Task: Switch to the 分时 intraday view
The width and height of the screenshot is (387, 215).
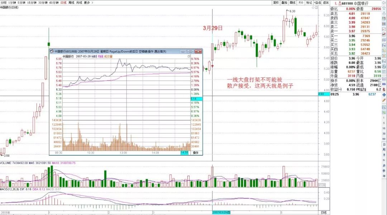Action: [x=4, y=3]
